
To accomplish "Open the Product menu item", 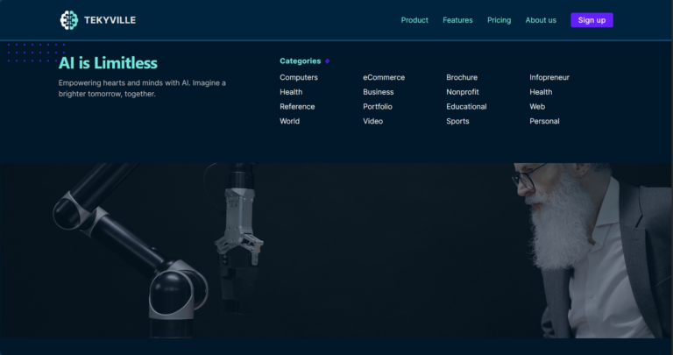I will pos(414,20).
